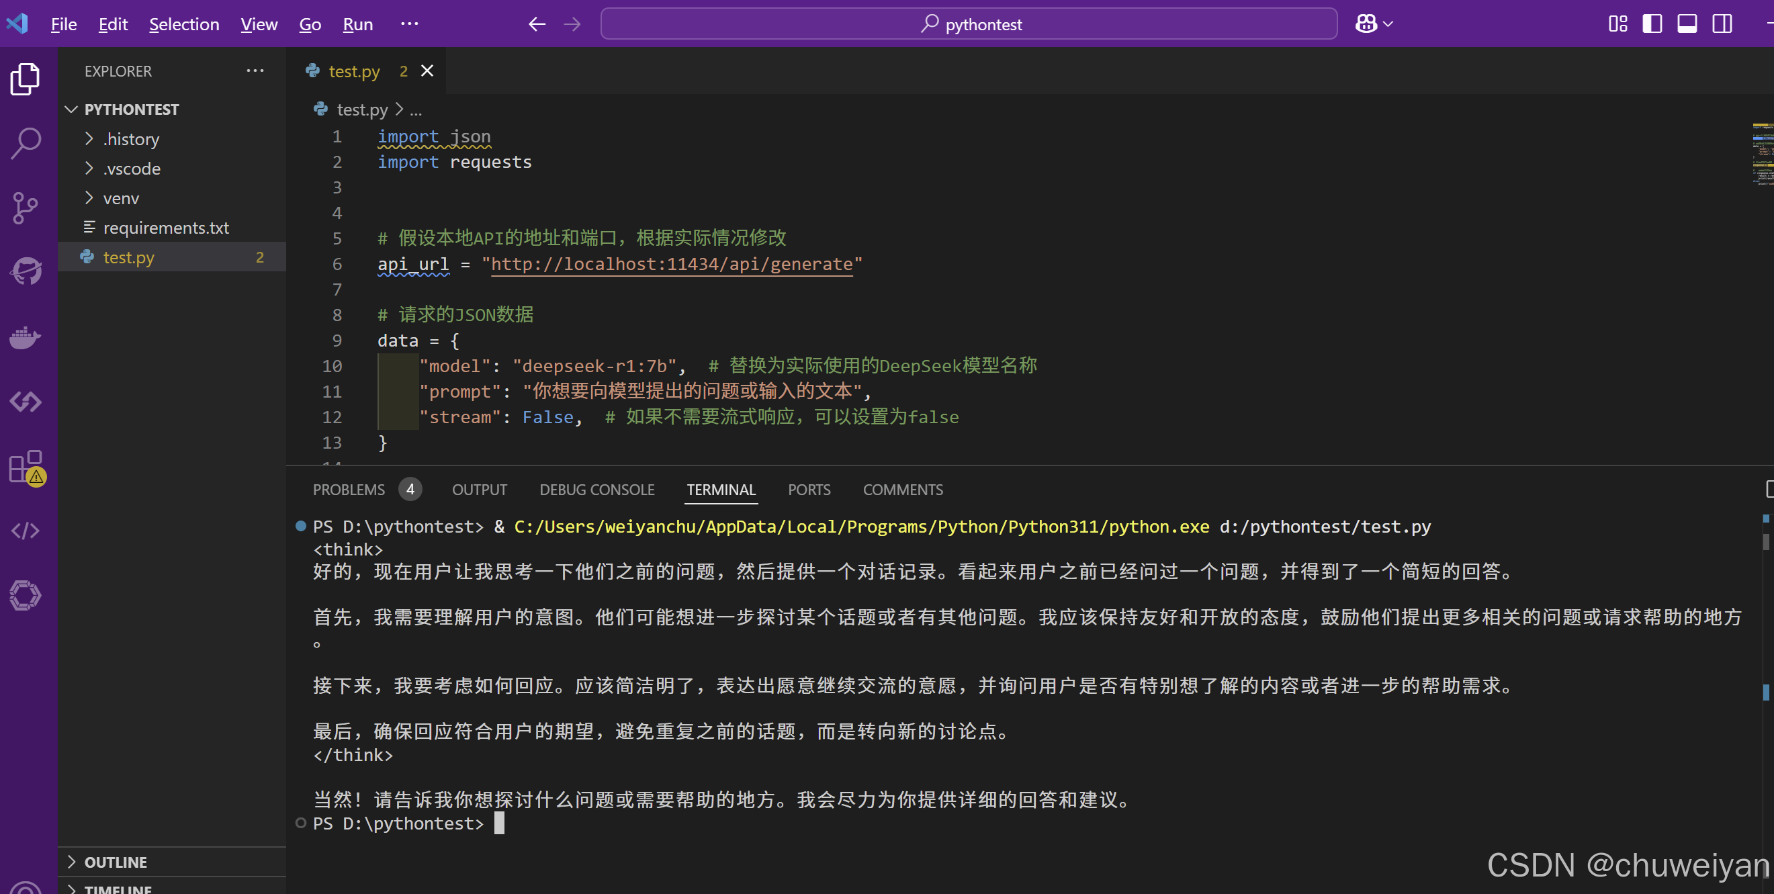Screen dimensions: 1774x894
Task: Open the Extensions view with warning badge
Action: [x=26, y=467]
